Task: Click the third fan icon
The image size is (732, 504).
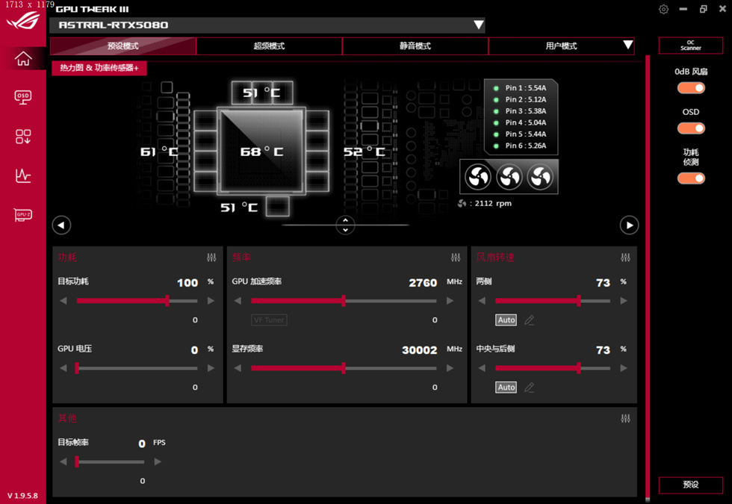Action: pyautogui.click(x=540, y=177)
